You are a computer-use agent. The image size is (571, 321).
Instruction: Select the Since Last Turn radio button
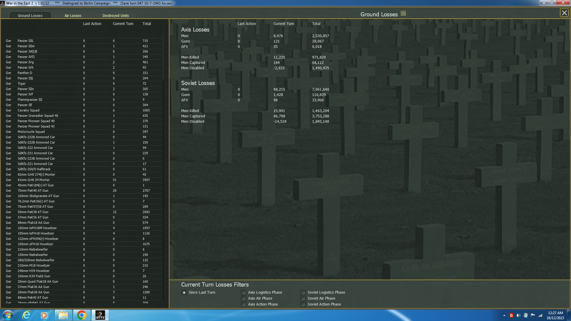tap(184, 292)
